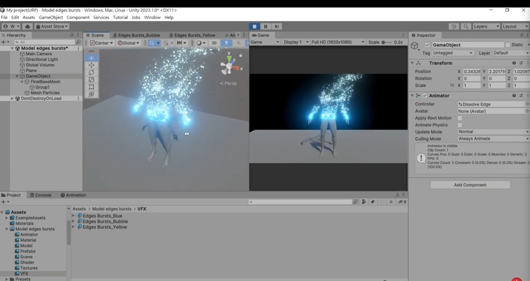
Task: Open the Global rotation dropdown
Action: [x=128, y=43]
